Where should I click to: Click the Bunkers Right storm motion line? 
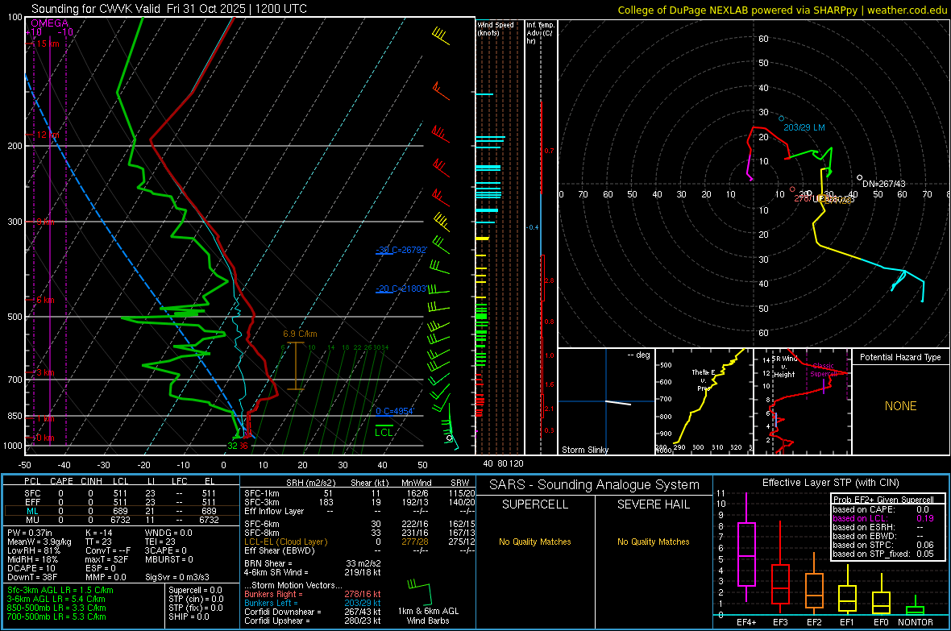click(x=313, y=594)
